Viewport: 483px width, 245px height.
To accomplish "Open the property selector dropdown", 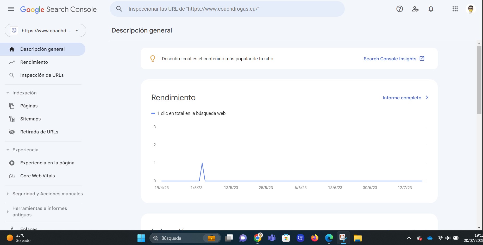I will (45, 30).
